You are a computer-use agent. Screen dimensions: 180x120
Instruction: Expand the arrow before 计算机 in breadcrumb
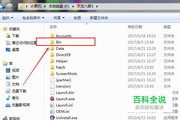point(27,6)
